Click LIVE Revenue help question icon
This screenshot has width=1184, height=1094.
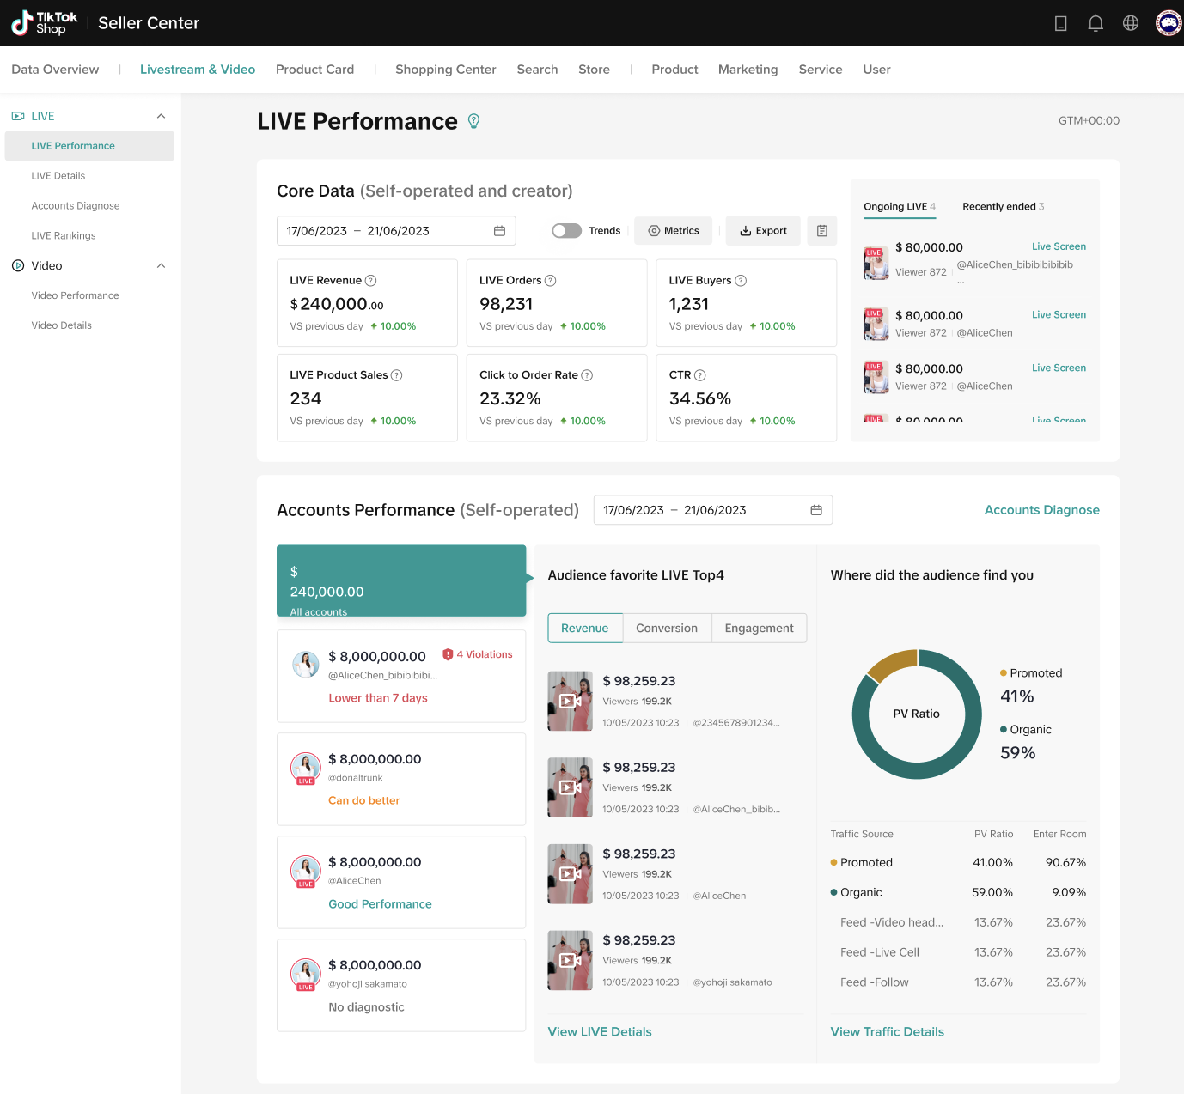(371, 281)
